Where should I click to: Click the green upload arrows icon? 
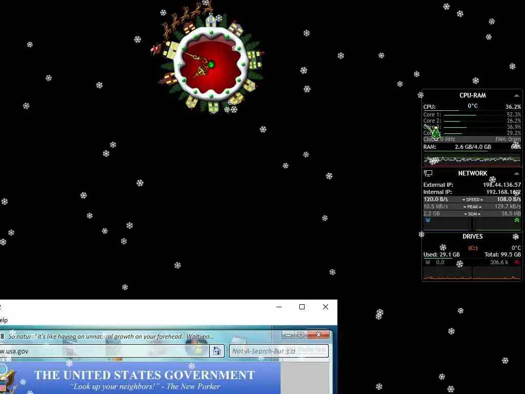pyautogui.click(x=517, y=221)
